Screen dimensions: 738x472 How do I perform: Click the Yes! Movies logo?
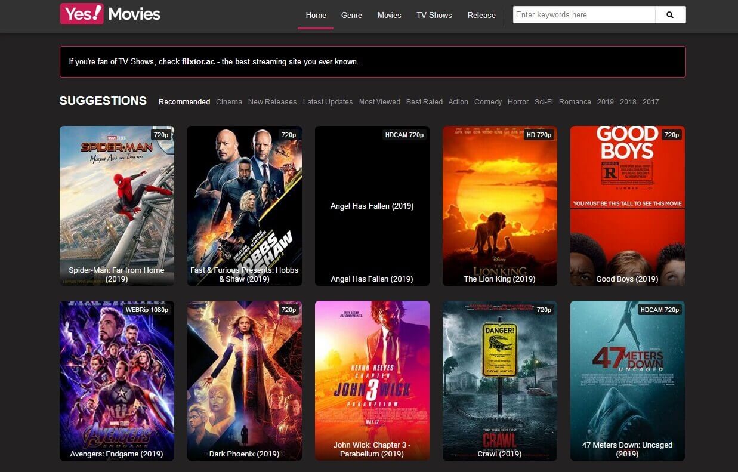pos(110,14)
